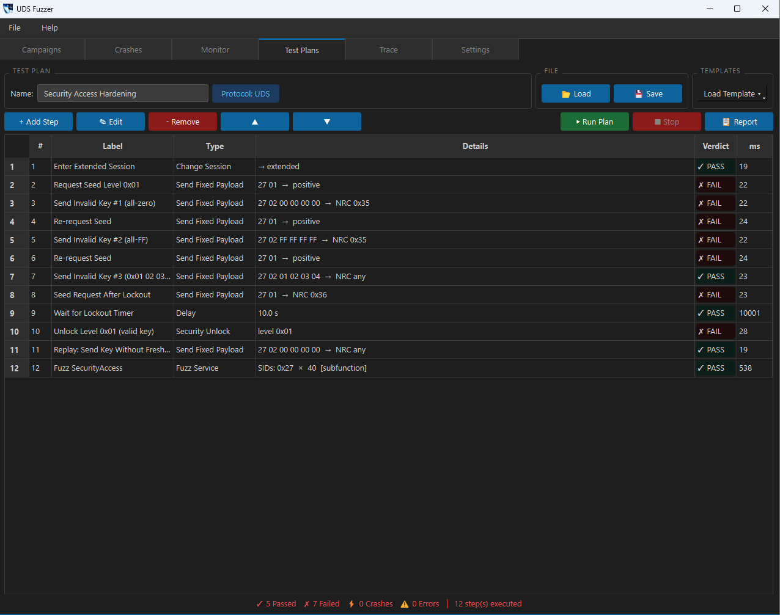Click row header number 11

17,349
